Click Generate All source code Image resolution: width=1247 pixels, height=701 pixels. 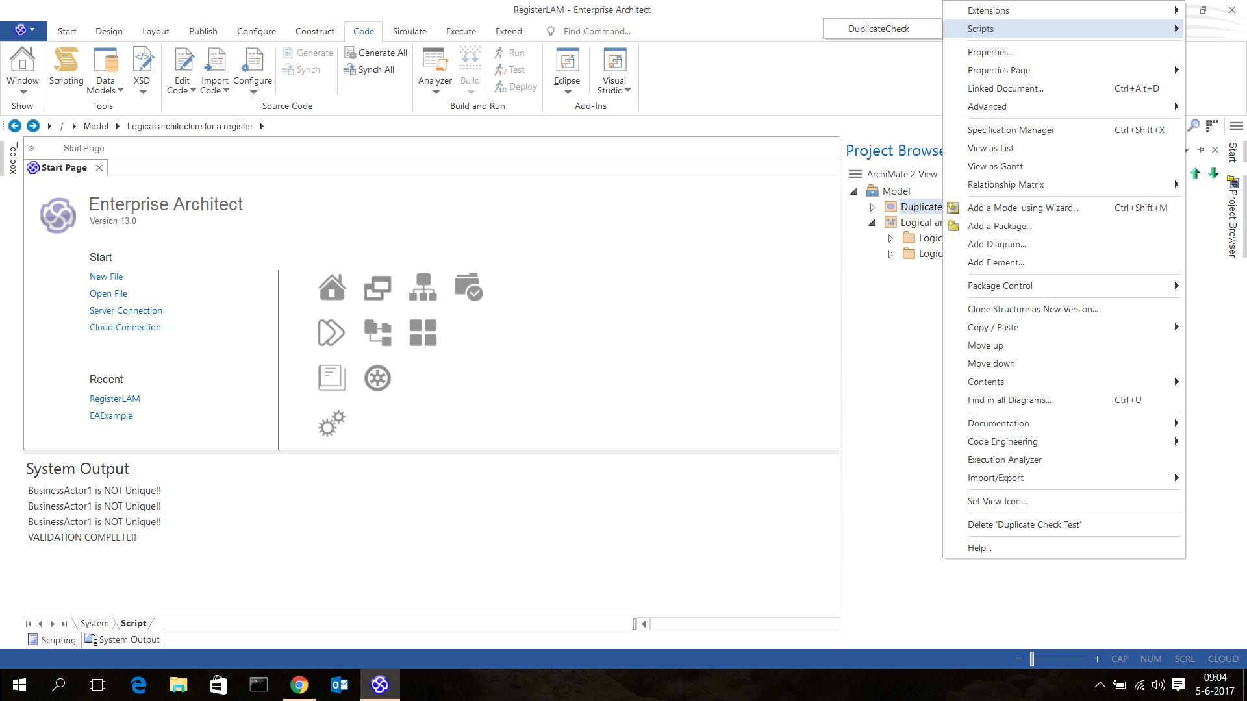(x=375, y=53)
